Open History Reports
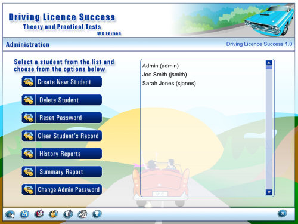Viewport: 298px width, 224px height. pos(62,154)
